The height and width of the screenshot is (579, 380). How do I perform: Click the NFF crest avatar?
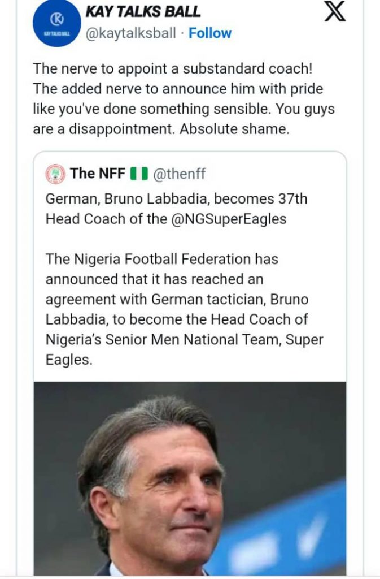(55, 174)
